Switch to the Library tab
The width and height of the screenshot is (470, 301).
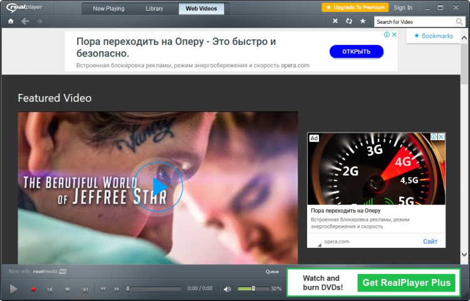point(154,8)
